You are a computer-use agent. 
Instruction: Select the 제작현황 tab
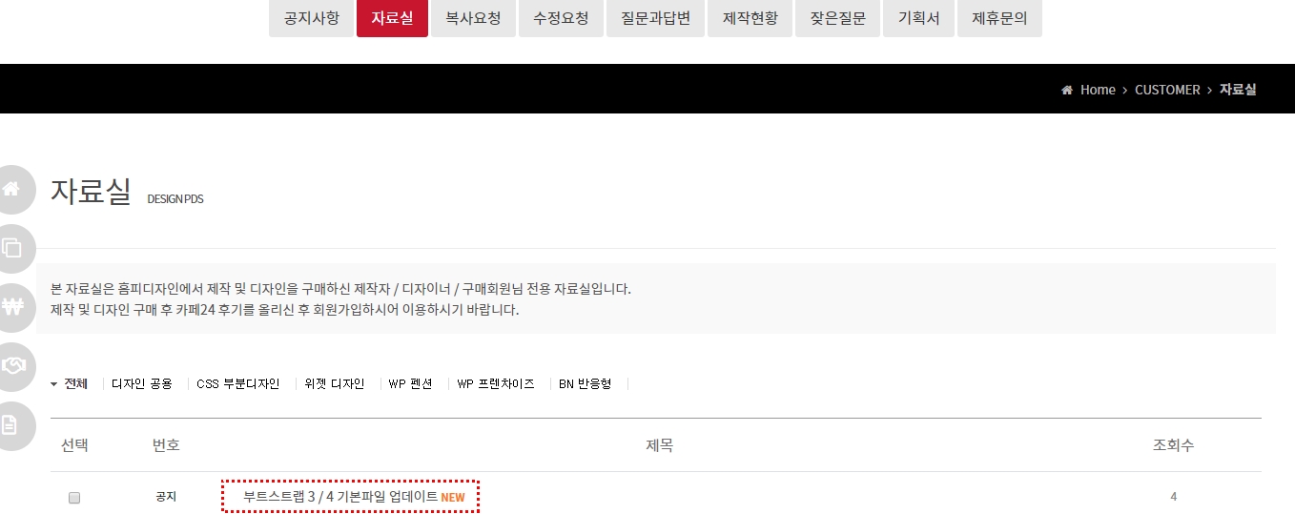[750, 18]
